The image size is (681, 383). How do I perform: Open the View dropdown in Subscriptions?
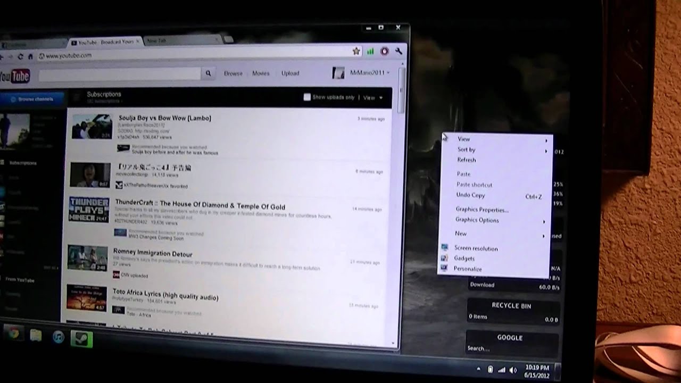click(x=373, y=98)
